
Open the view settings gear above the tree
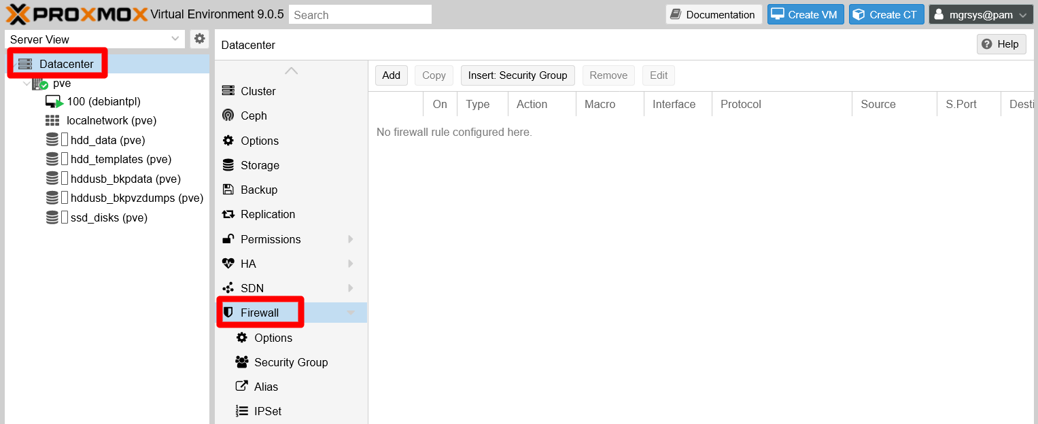(199, 39)
